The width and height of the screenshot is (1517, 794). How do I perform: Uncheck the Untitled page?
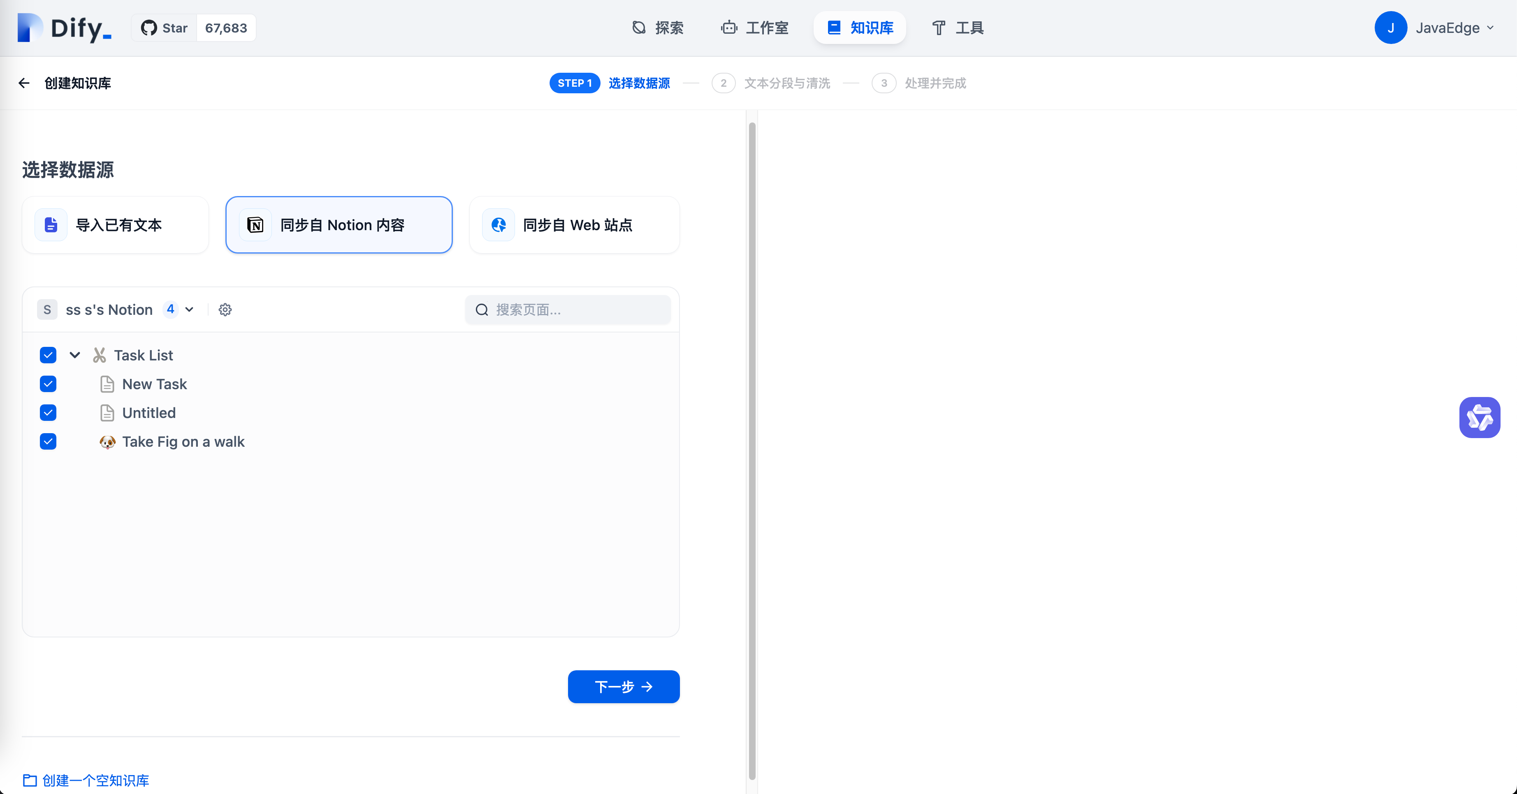[x=48, y=413]
